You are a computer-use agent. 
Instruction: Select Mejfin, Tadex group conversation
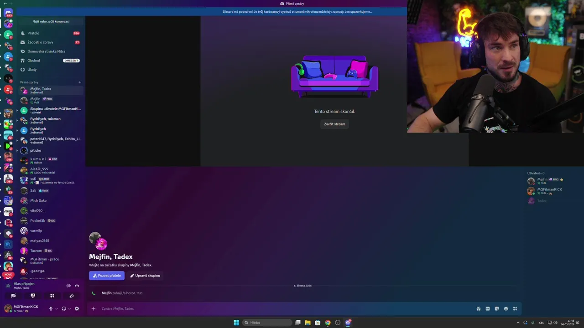pos(51,90)
